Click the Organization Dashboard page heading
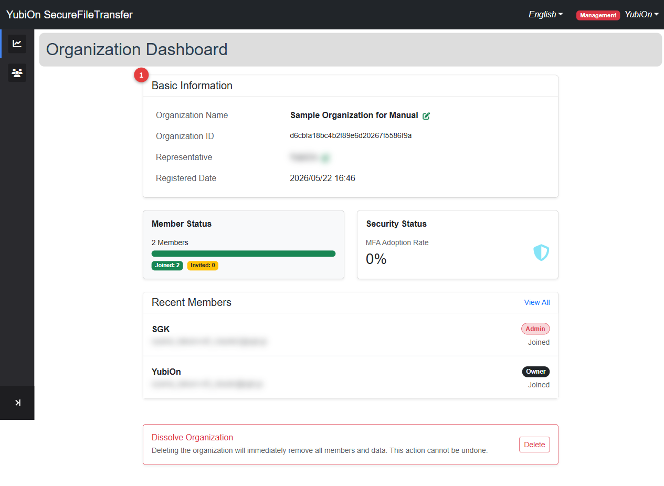664x486 pixels. [x=137, y=49]
